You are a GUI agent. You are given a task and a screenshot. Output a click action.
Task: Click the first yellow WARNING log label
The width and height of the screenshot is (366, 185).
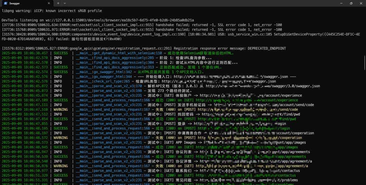tap(61, 110)
